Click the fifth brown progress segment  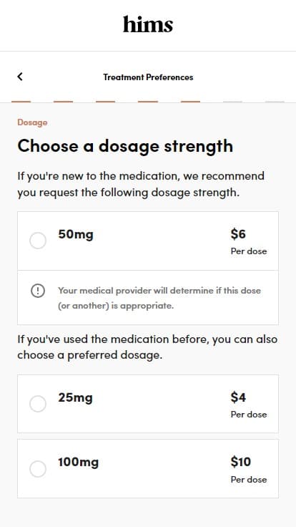[190, 102]
